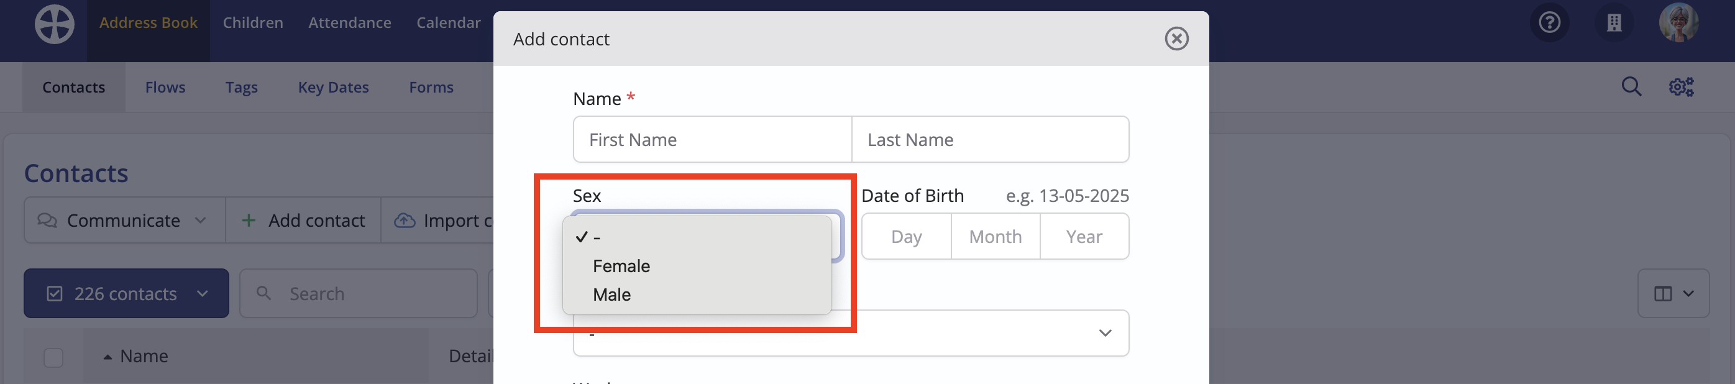Expand the 226 contacts dropdown

126,294
